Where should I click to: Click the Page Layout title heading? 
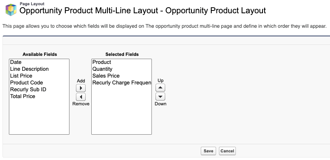[143, 10]
